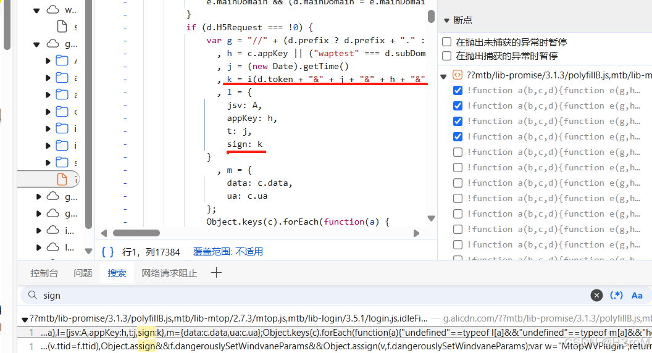Add a new drawer tab with plus icon

[216, 273]
